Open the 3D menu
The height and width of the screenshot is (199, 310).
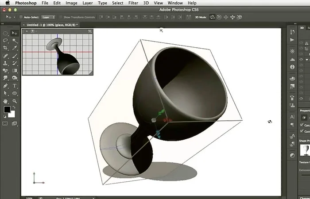146,3
